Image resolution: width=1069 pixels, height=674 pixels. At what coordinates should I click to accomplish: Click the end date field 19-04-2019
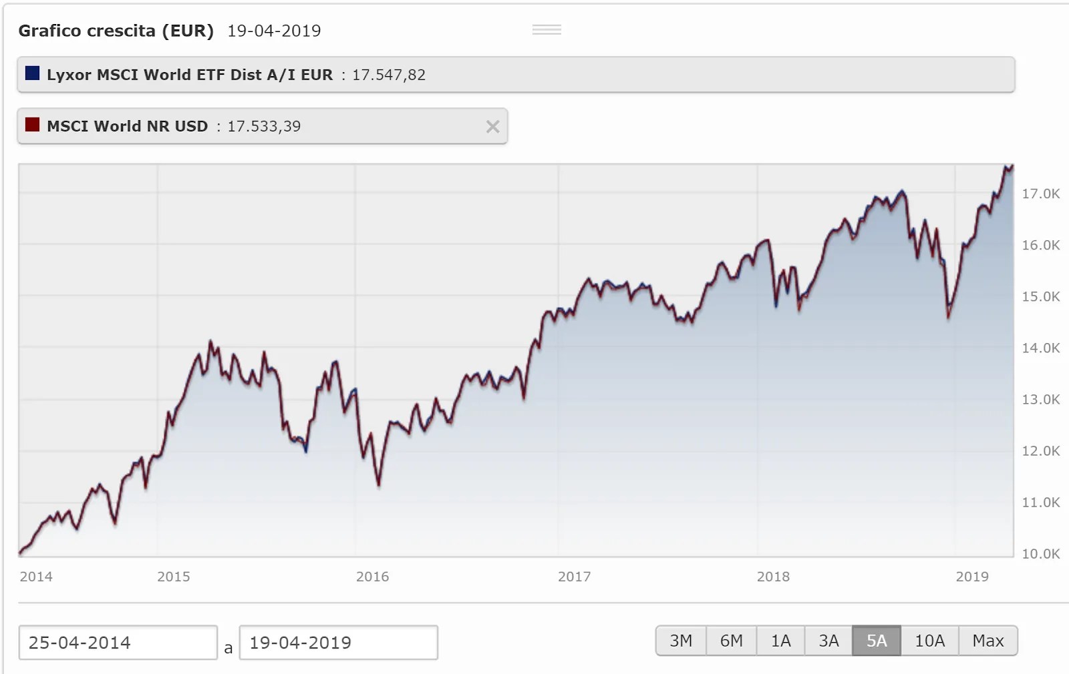pos(339,643)
